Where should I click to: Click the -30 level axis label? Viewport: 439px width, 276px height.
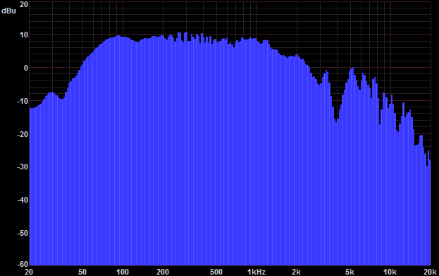pos(22,167)
